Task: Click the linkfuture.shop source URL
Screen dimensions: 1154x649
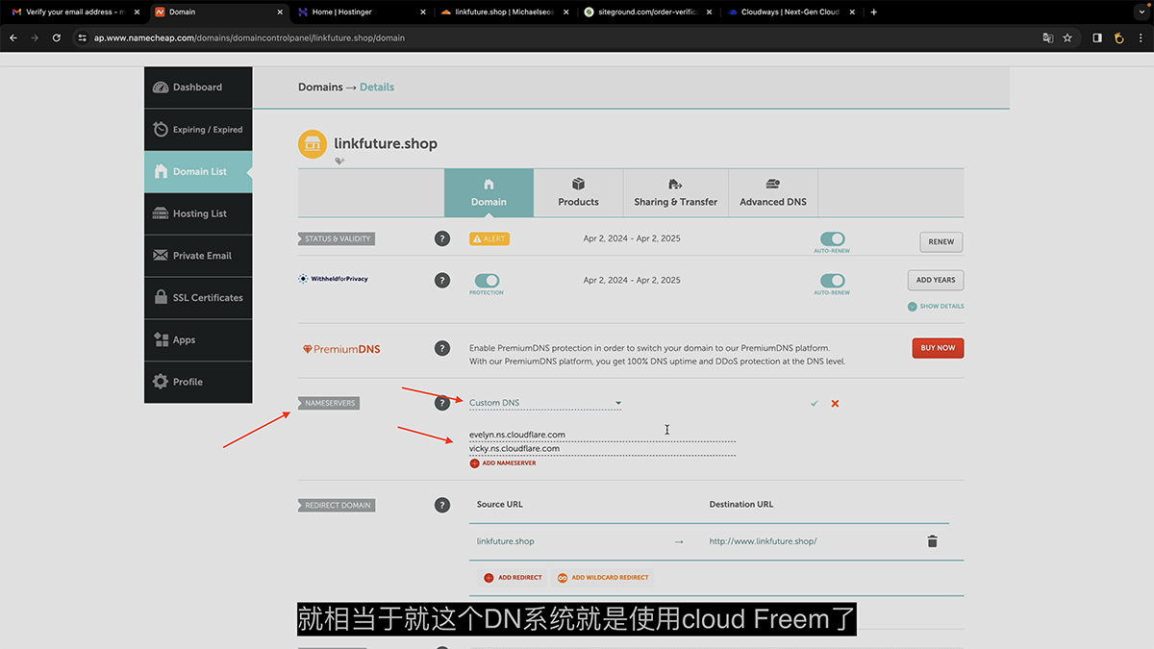Action: (506, 541)
